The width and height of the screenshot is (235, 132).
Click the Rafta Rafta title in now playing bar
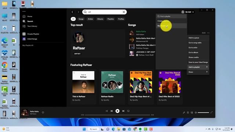pos(34,111)
